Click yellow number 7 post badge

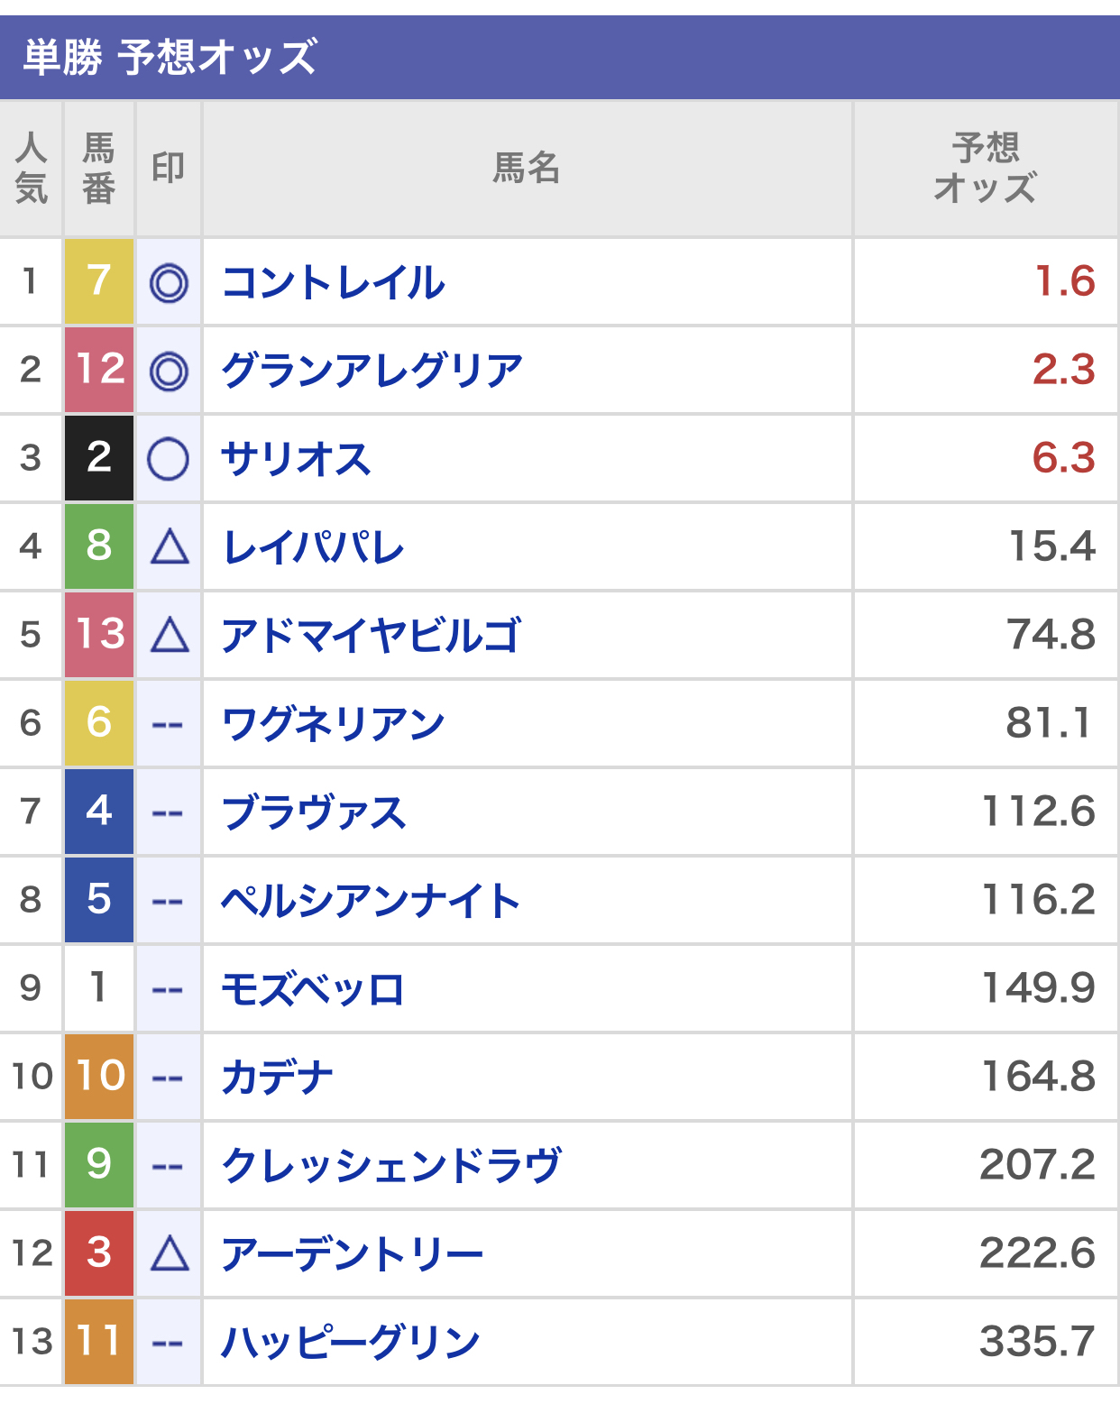[99, 282]
